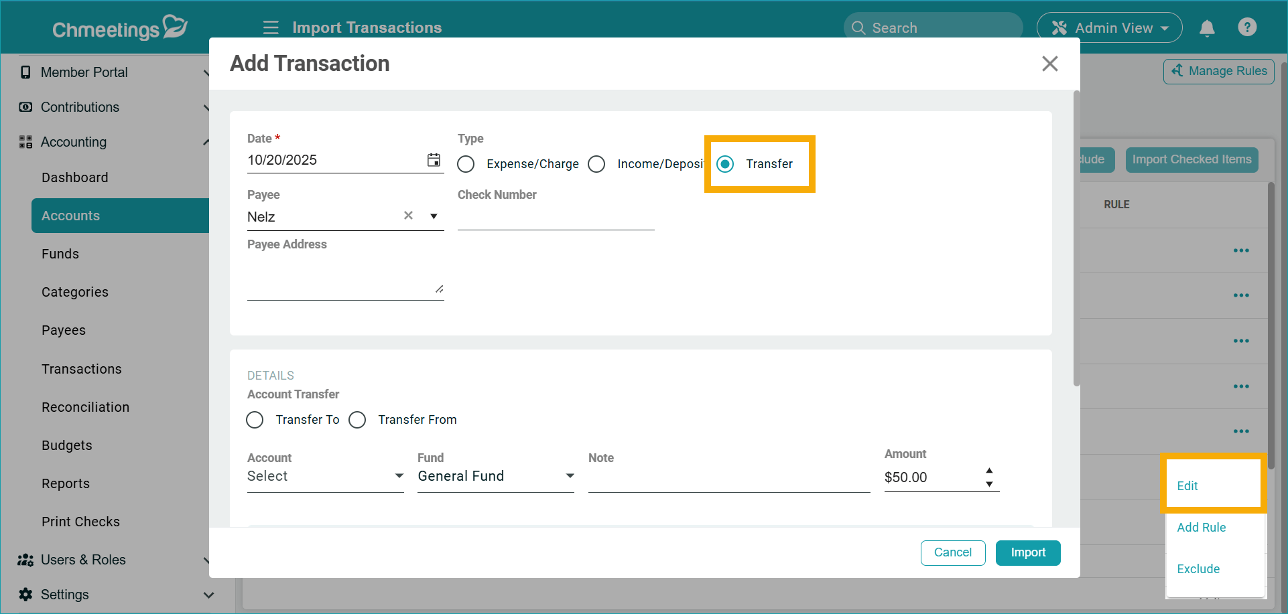The height and width of the screenshot is (614, 1288).
Task: Open the help question mark icon
Action: tap(1246, 27)
